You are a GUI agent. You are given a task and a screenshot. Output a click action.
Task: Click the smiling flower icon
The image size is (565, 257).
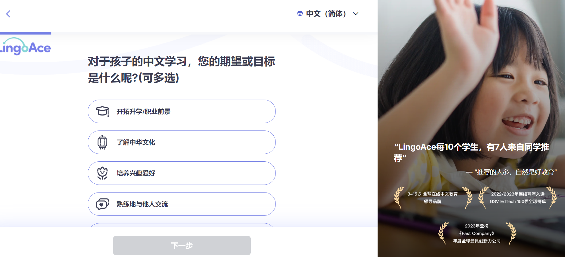click(x=102, y=173)
